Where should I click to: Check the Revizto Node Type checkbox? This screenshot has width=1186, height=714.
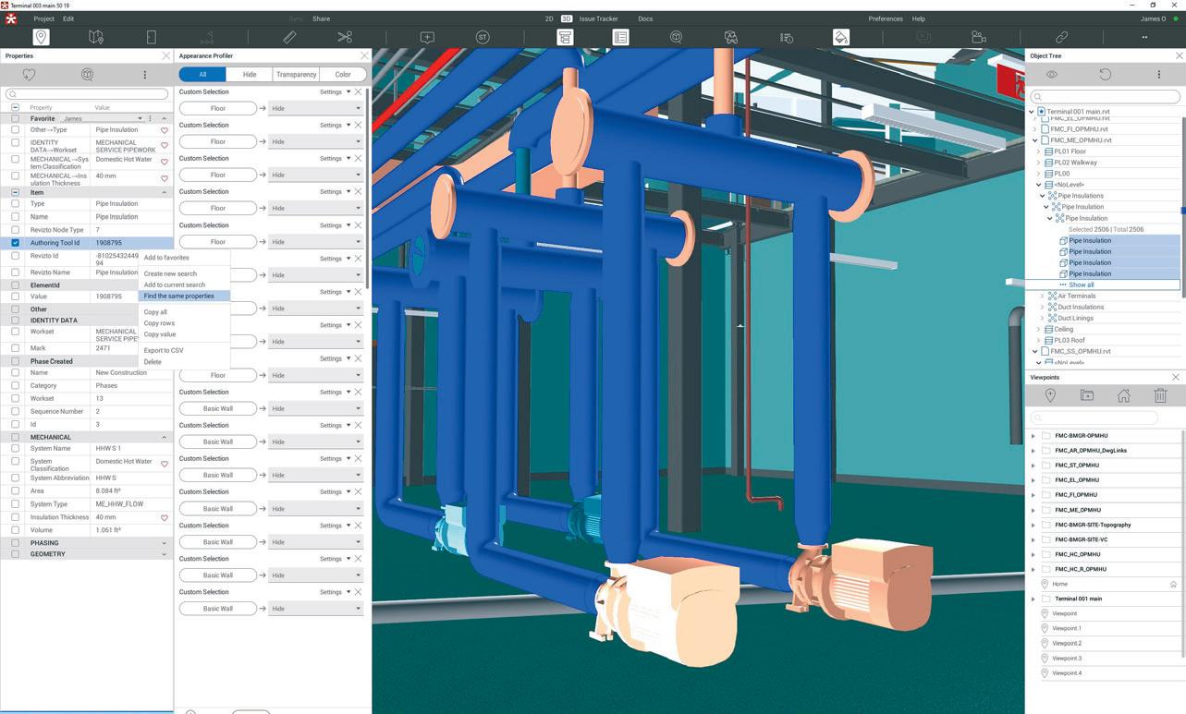point(15,230)
